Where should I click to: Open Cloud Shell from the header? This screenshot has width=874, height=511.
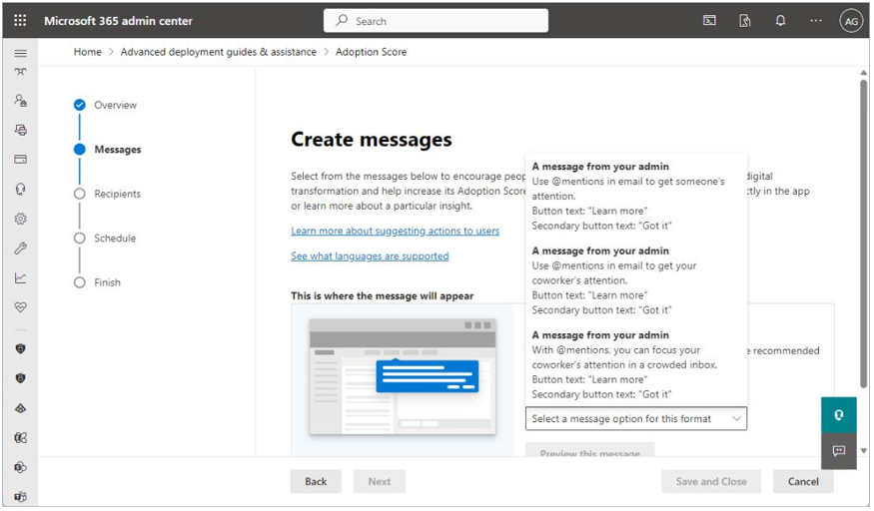[x=709, y=21]
